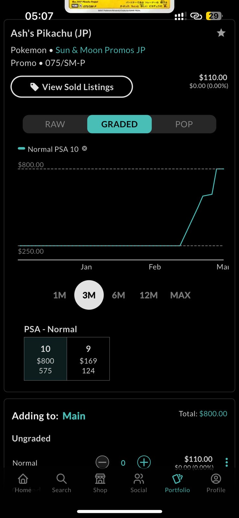Screen dimensions: 239x518
Task: Select the 1M time range
Action: click(60, 295)
